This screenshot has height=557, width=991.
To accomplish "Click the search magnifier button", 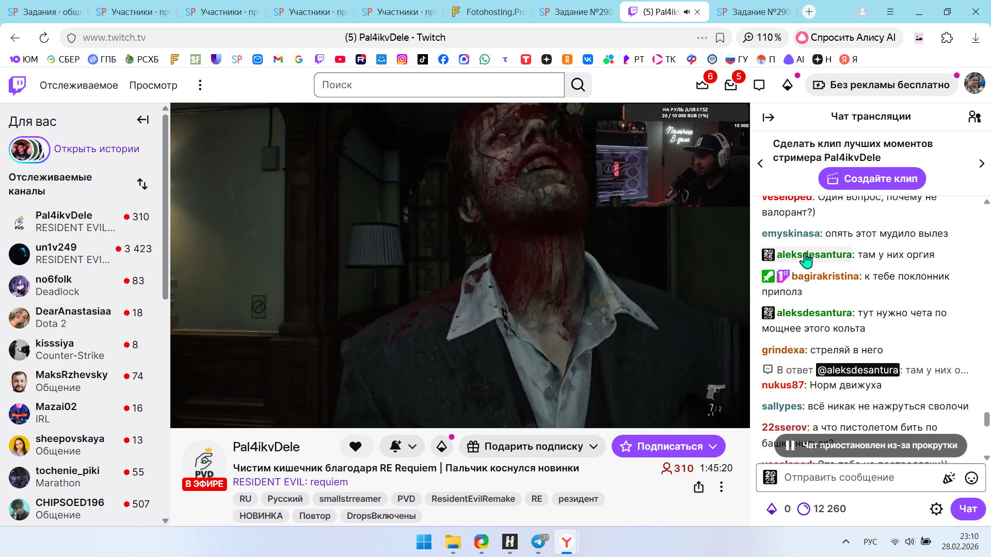I will [x=578, y=85].
